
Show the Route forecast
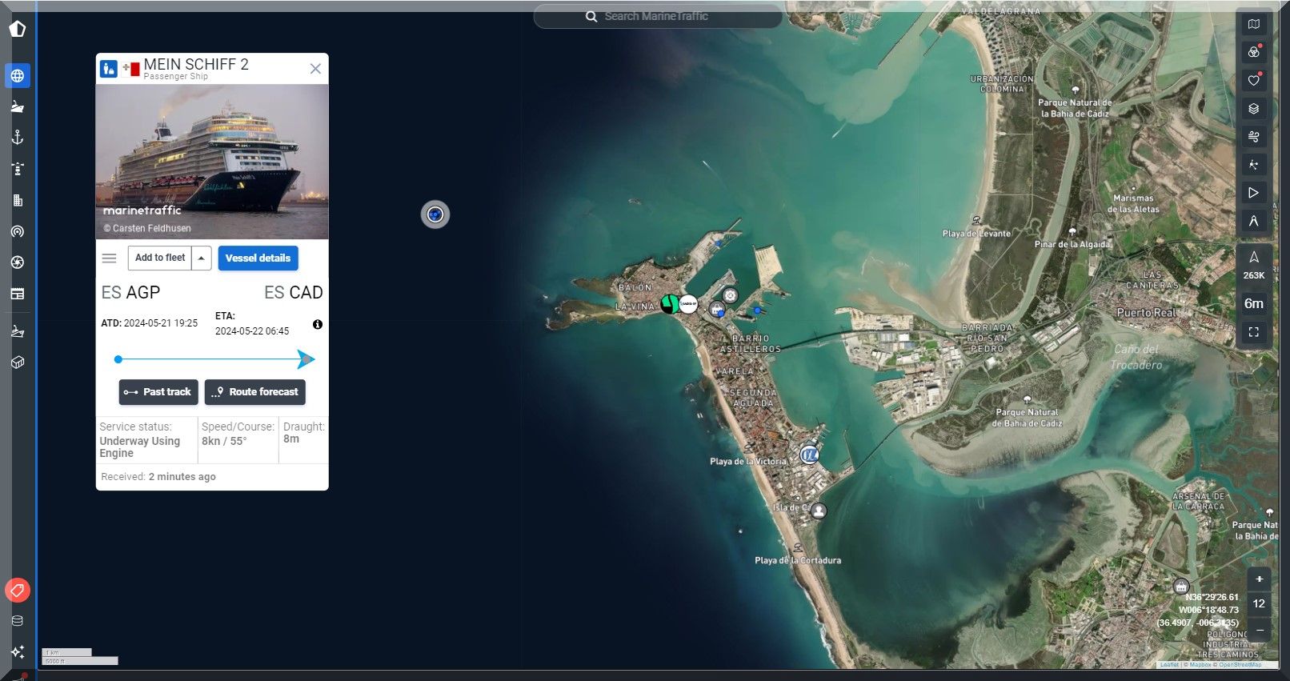[x=255, y=392]
